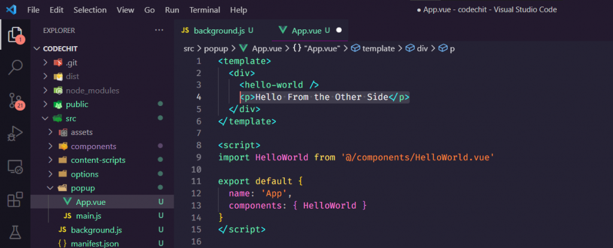
Task: Open the Edit menu
Action: click(56, 10)
